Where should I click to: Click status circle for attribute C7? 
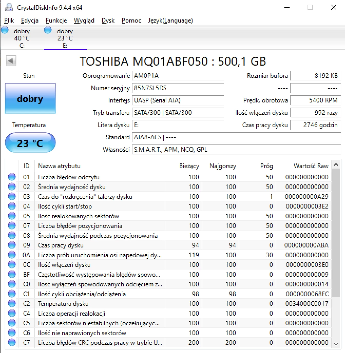pyautogui.click(x=12, y=342)
